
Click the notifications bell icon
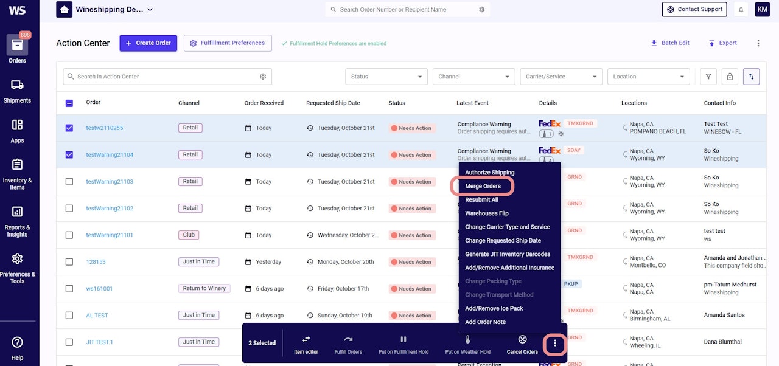click(741, 10)
